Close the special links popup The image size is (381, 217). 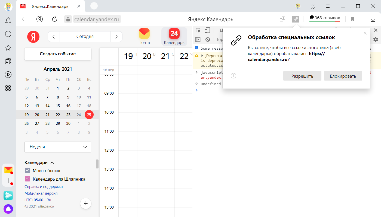click(365, 33)
